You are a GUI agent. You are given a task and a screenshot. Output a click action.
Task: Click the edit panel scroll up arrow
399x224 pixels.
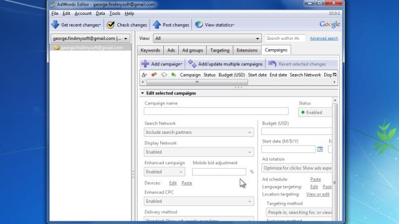tap(335, 101)
